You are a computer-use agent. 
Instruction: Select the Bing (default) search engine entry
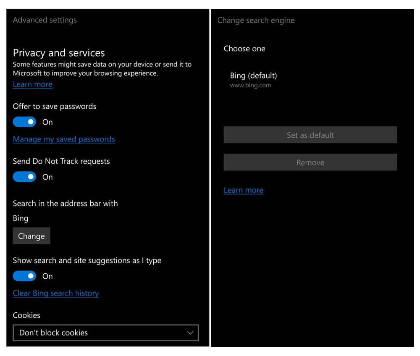coord(253,76)
